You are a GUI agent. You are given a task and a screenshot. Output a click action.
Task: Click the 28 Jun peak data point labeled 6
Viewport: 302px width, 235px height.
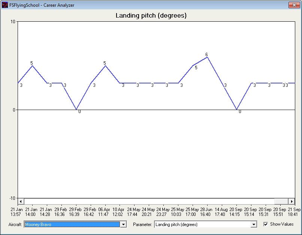tap(207, 57)
